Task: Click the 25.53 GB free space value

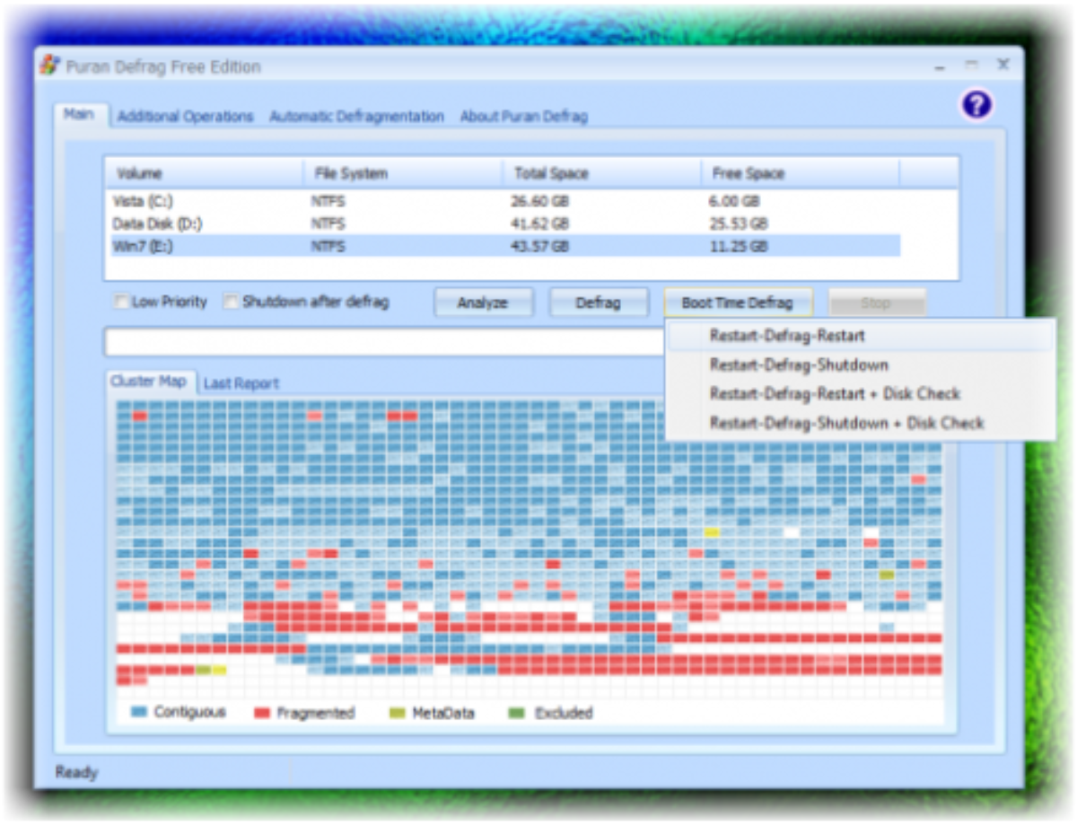Action: click(740, 224)
